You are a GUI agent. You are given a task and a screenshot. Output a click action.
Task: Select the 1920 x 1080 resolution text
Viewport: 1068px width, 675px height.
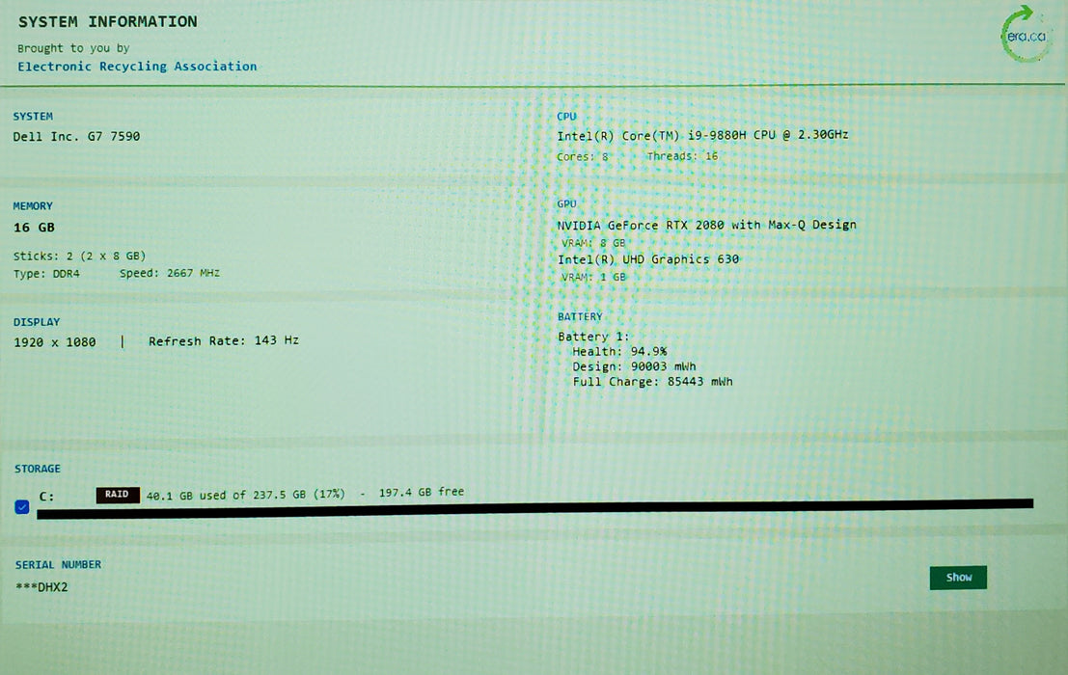pyautogui.click(x=54, y=342)
